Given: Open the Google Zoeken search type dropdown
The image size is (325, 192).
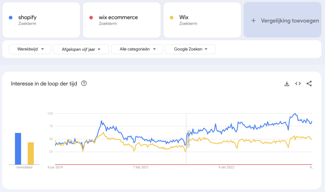Looking at the screenshot, I should [x=190, y=49].
